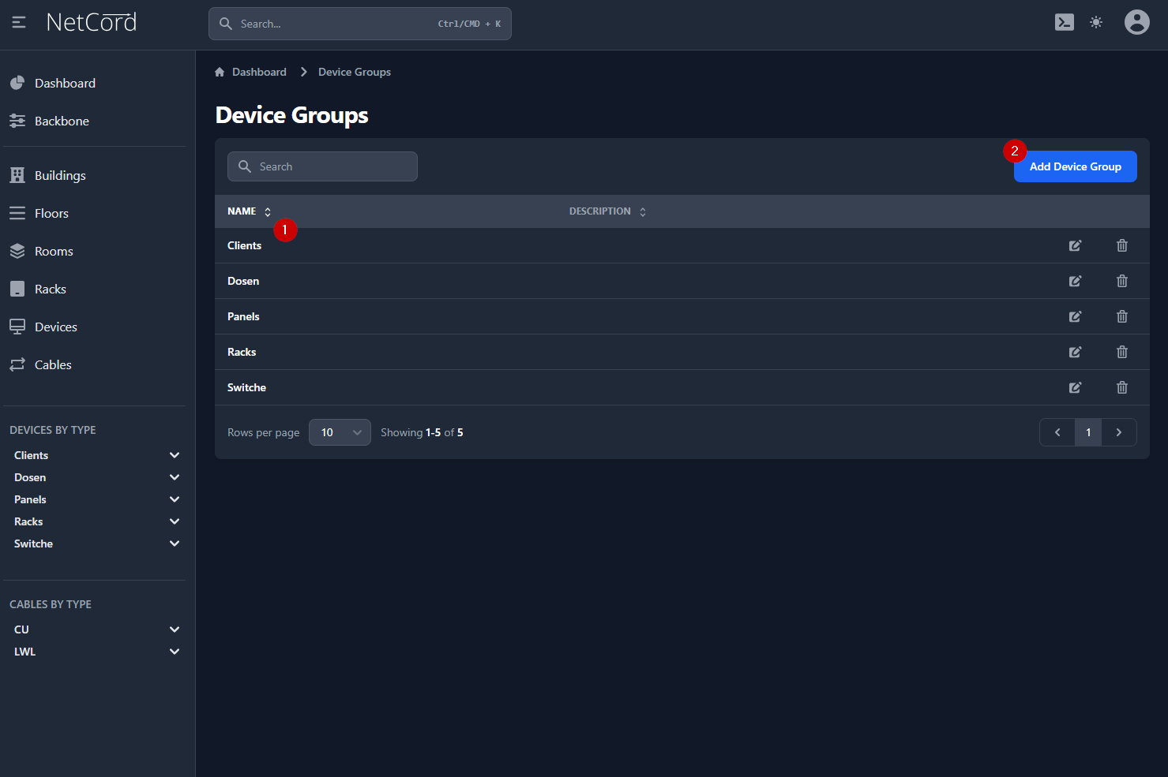1168x777 pixels.
Task: Delete the Dosen device group
Action: [1121, 281]
